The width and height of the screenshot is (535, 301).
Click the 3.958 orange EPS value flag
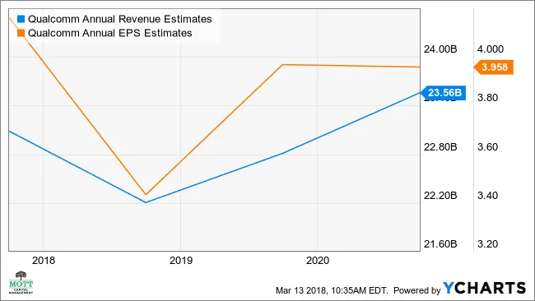pyautogui.click(x=494, y=67)
